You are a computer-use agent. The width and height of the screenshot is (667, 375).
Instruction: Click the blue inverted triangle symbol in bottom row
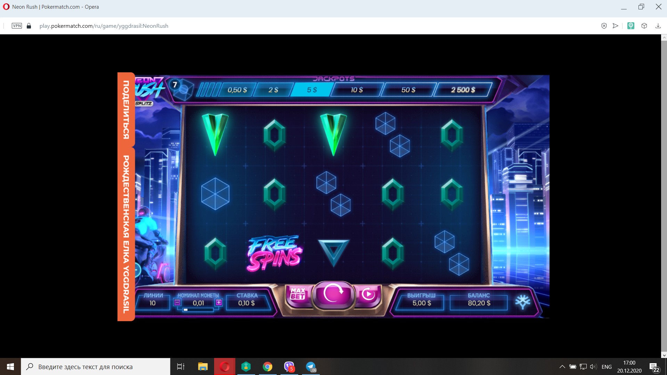(x=334, y=252)
